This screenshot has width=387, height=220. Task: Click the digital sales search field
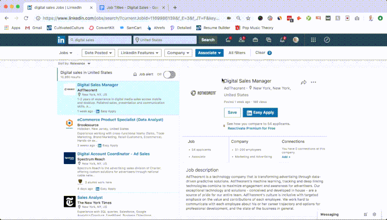click(x=100, y=40)
